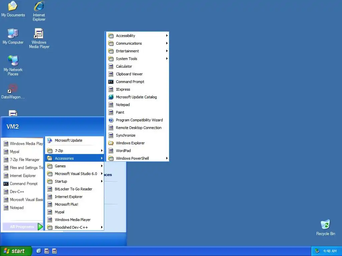Select My Network Places desktop icon
Screen dimensions: 342x256
(x=13, y=66)
